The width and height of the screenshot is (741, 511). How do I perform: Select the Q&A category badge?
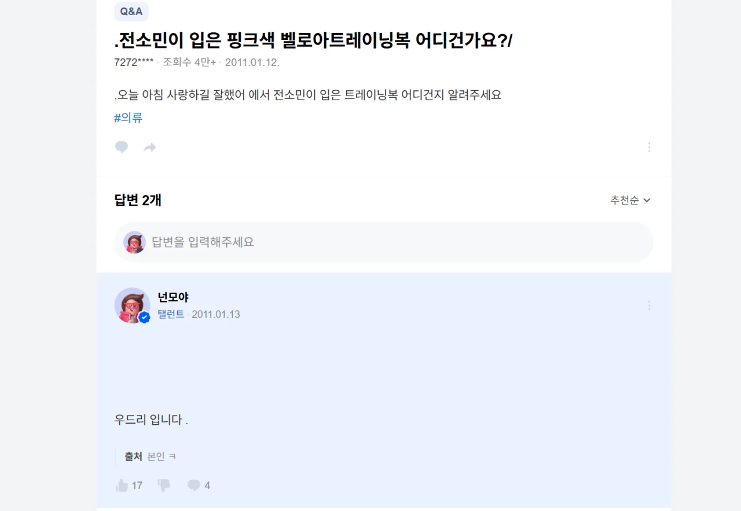point(131,12)
